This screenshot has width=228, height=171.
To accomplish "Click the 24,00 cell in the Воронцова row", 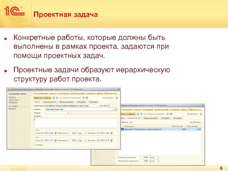I will (179, 129).
